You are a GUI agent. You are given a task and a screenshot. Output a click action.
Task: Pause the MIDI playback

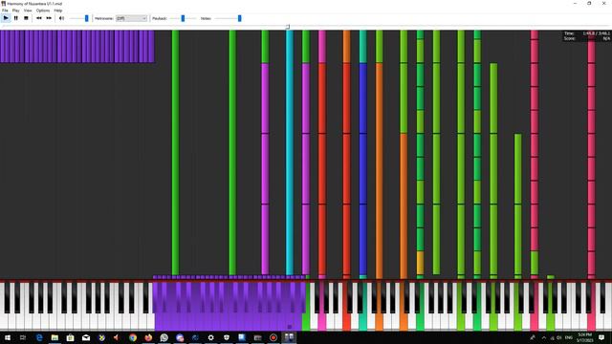(x=16, y=18)
